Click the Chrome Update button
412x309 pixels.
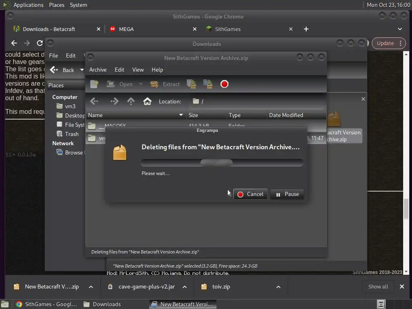tap(385, 43)
